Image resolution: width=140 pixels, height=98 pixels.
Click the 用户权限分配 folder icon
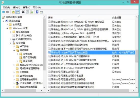tap(21, 58)
